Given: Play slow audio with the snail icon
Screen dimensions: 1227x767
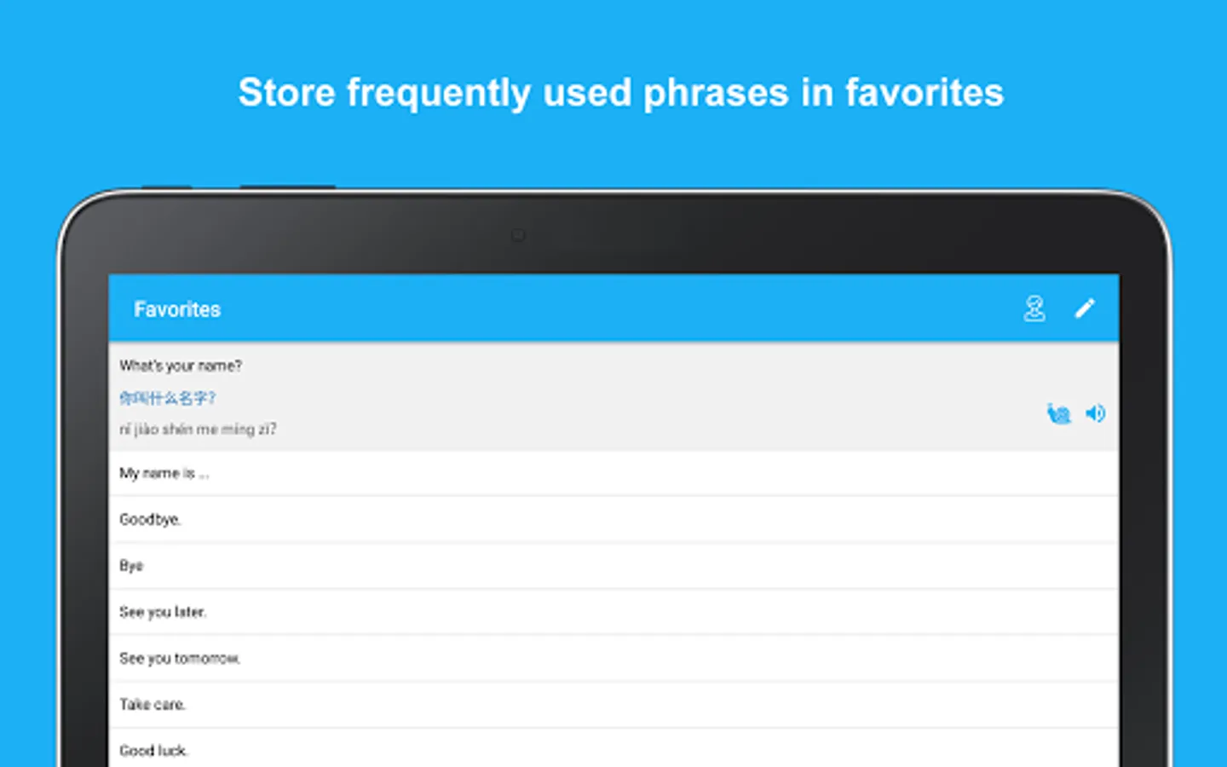Looking at the screenshot, I should (1058, 414).
